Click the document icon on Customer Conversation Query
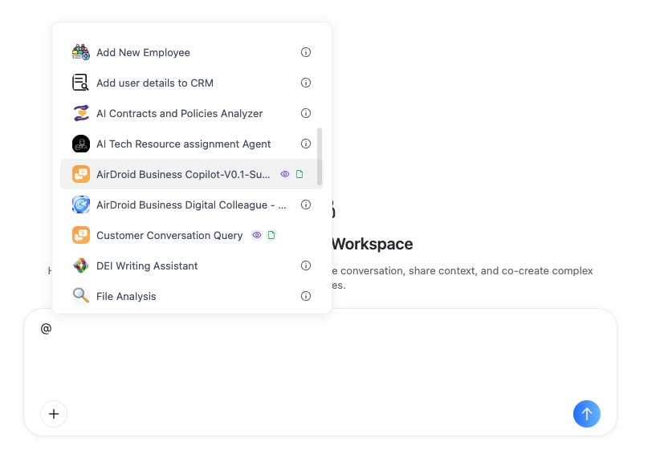 coord(271,235)
